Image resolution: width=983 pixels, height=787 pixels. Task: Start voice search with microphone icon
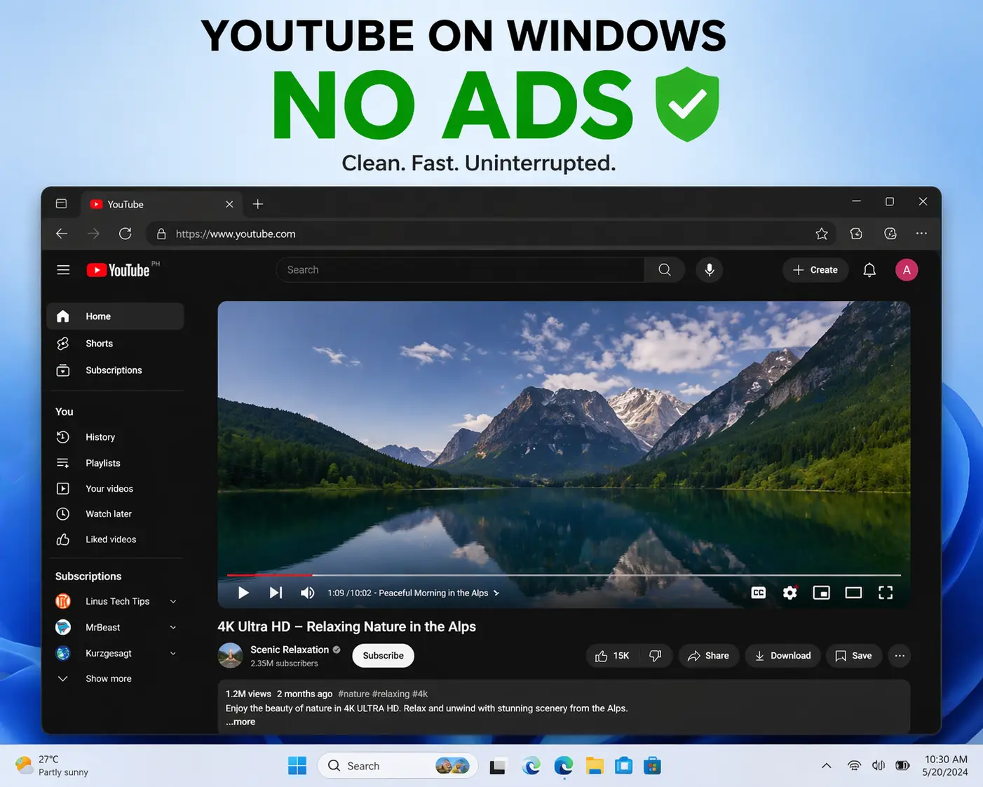click(x=710, y=270)
